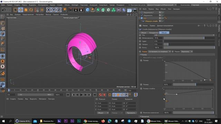Activate the Move tool

(21, 10)
